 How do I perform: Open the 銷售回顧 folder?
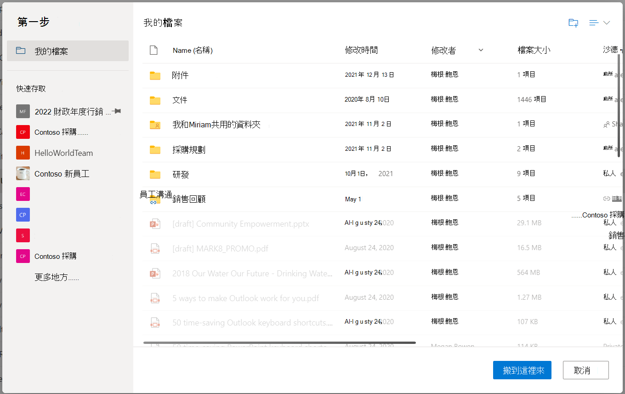(189, 199)
